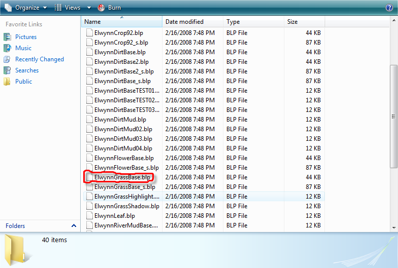
Task: Select file ElwynnDirtMud.blp
Action: (120, 120)
